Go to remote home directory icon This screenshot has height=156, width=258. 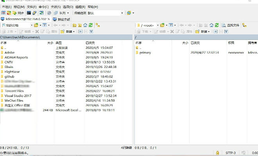(x=211, y=25)
